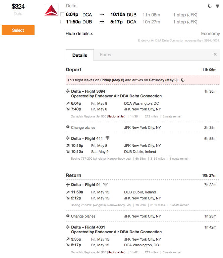Check the 11:50a DUB return flight checkbox
Viewport: 223px width, 258px height.
click(x=62, y=21)
